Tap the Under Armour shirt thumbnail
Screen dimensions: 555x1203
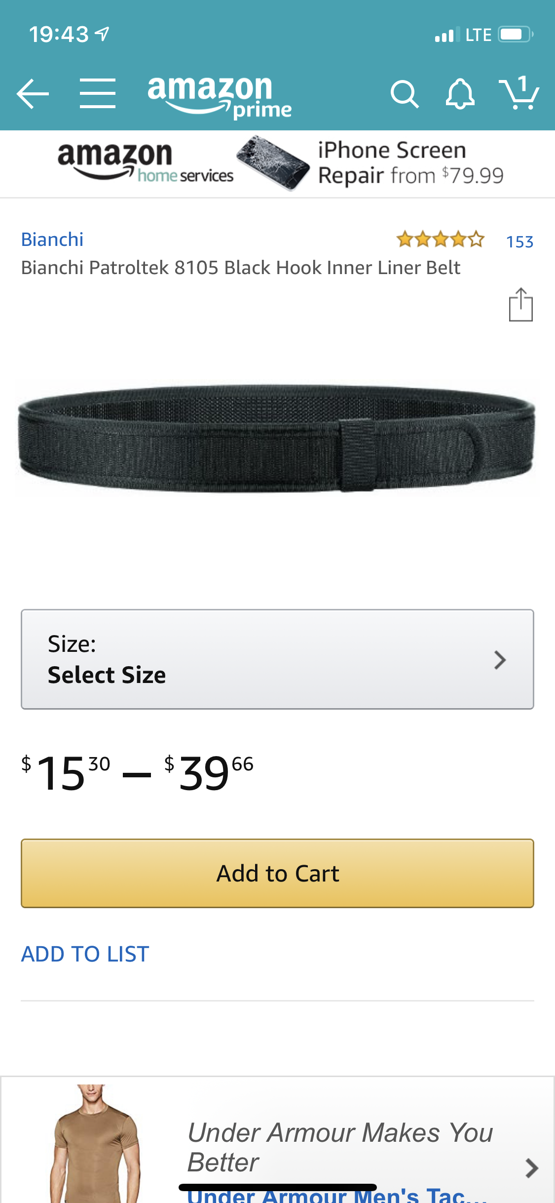(x=94, y=1143)
